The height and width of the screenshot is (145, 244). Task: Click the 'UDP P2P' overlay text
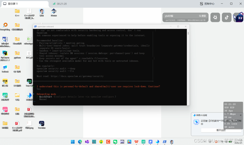coord(229,108)
